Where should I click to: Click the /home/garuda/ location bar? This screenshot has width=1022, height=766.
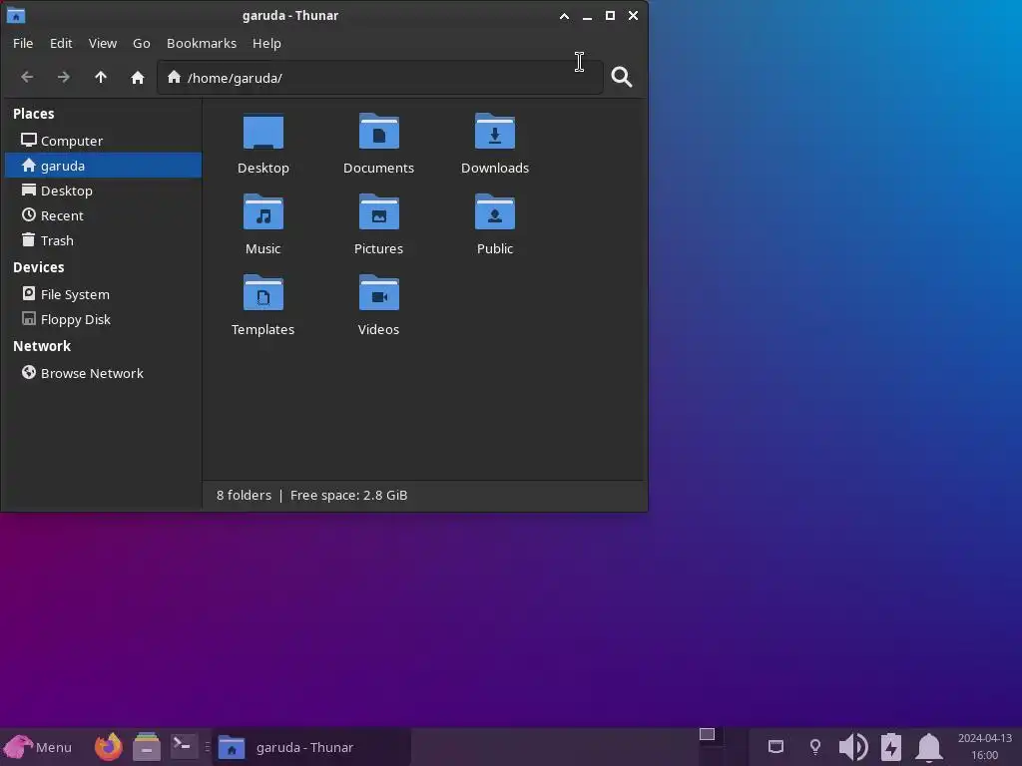coord(380,78)
